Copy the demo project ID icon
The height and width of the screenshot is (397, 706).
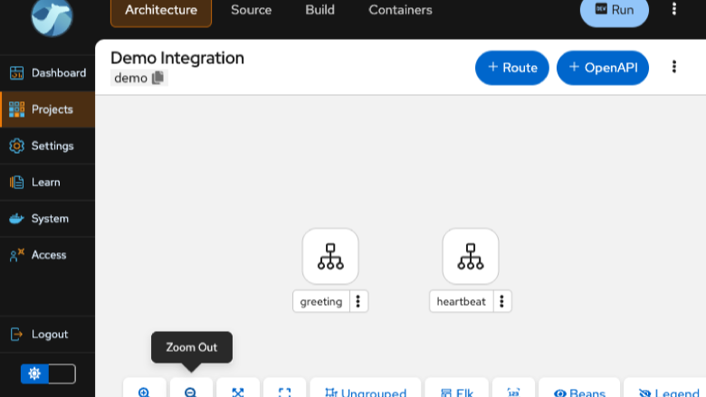pos(157,78)
